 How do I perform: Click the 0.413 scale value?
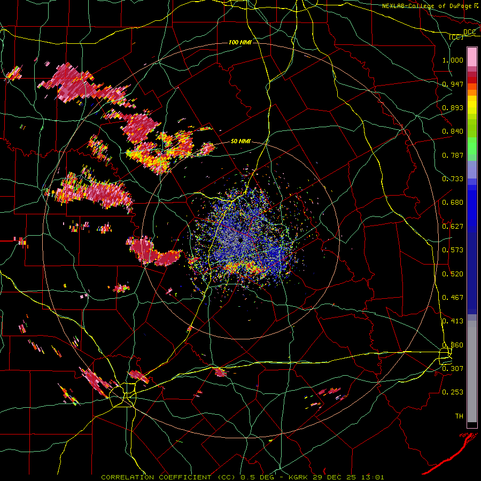point(453,321)
